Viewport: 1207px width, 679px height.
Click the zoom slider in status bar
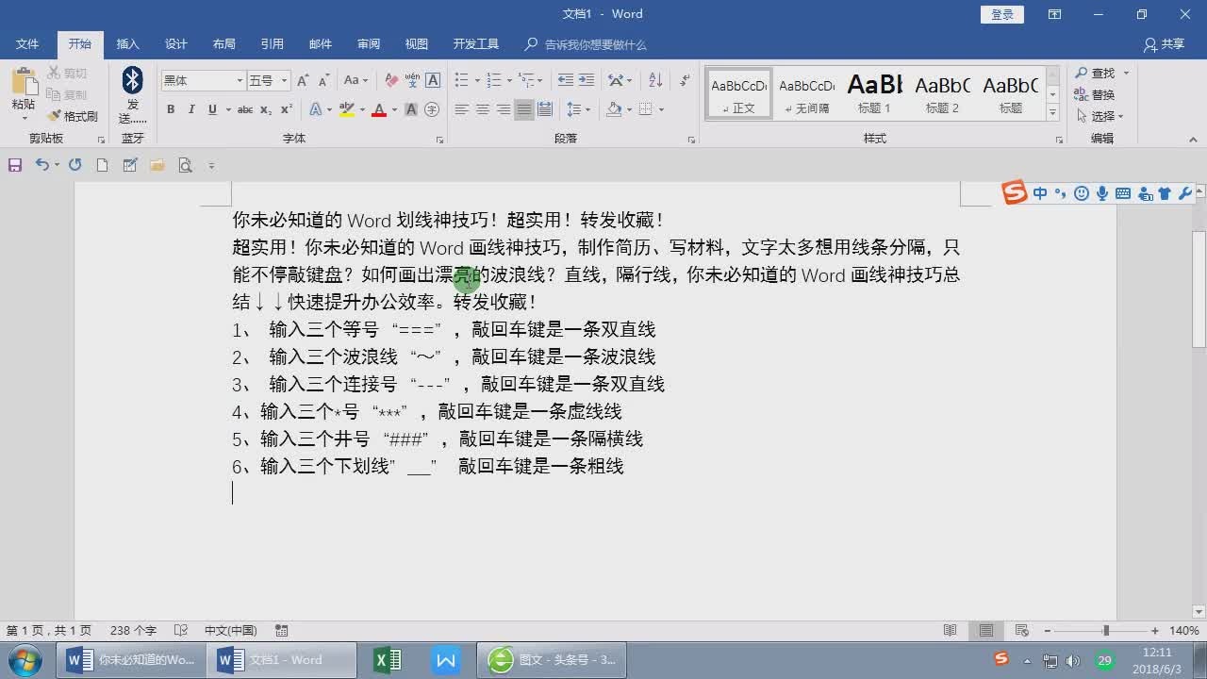click(1106, 630)
